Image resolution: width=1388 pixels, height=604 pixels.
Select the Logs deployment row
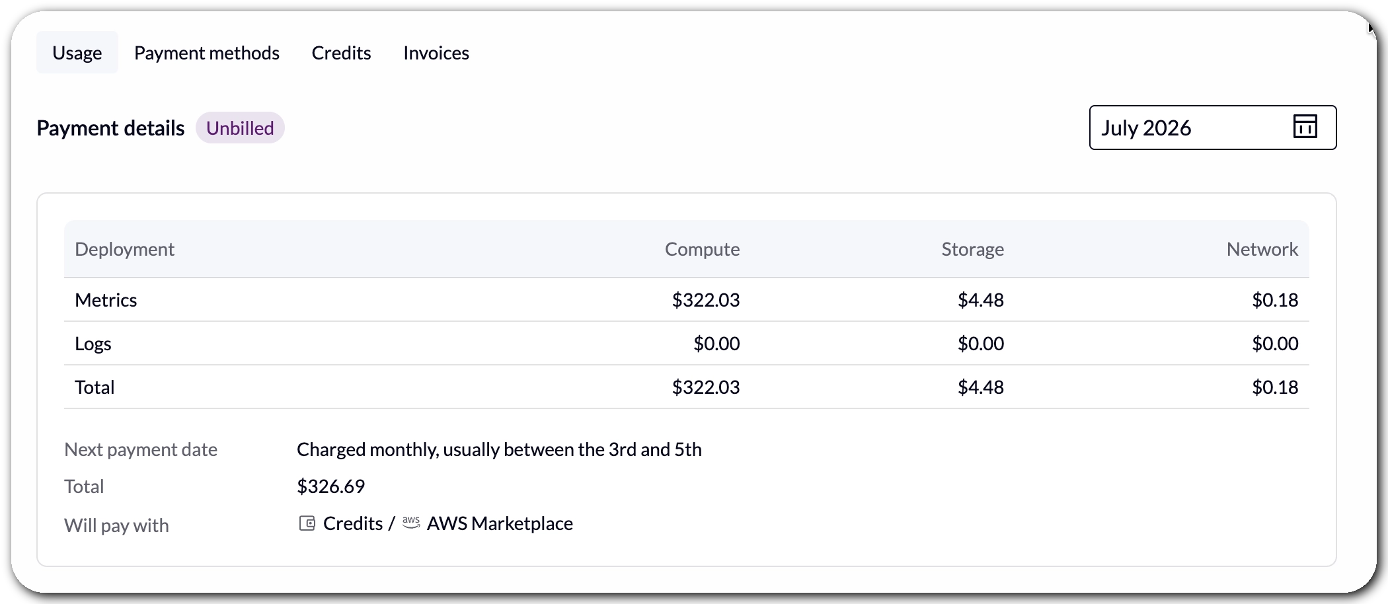click(x=686, y=344)
